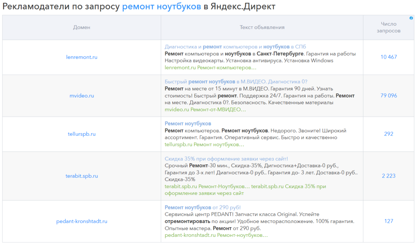Viewport: 416px width, 245px height.
Task: Click the Текст объявления column header
Action: (262, 28)
